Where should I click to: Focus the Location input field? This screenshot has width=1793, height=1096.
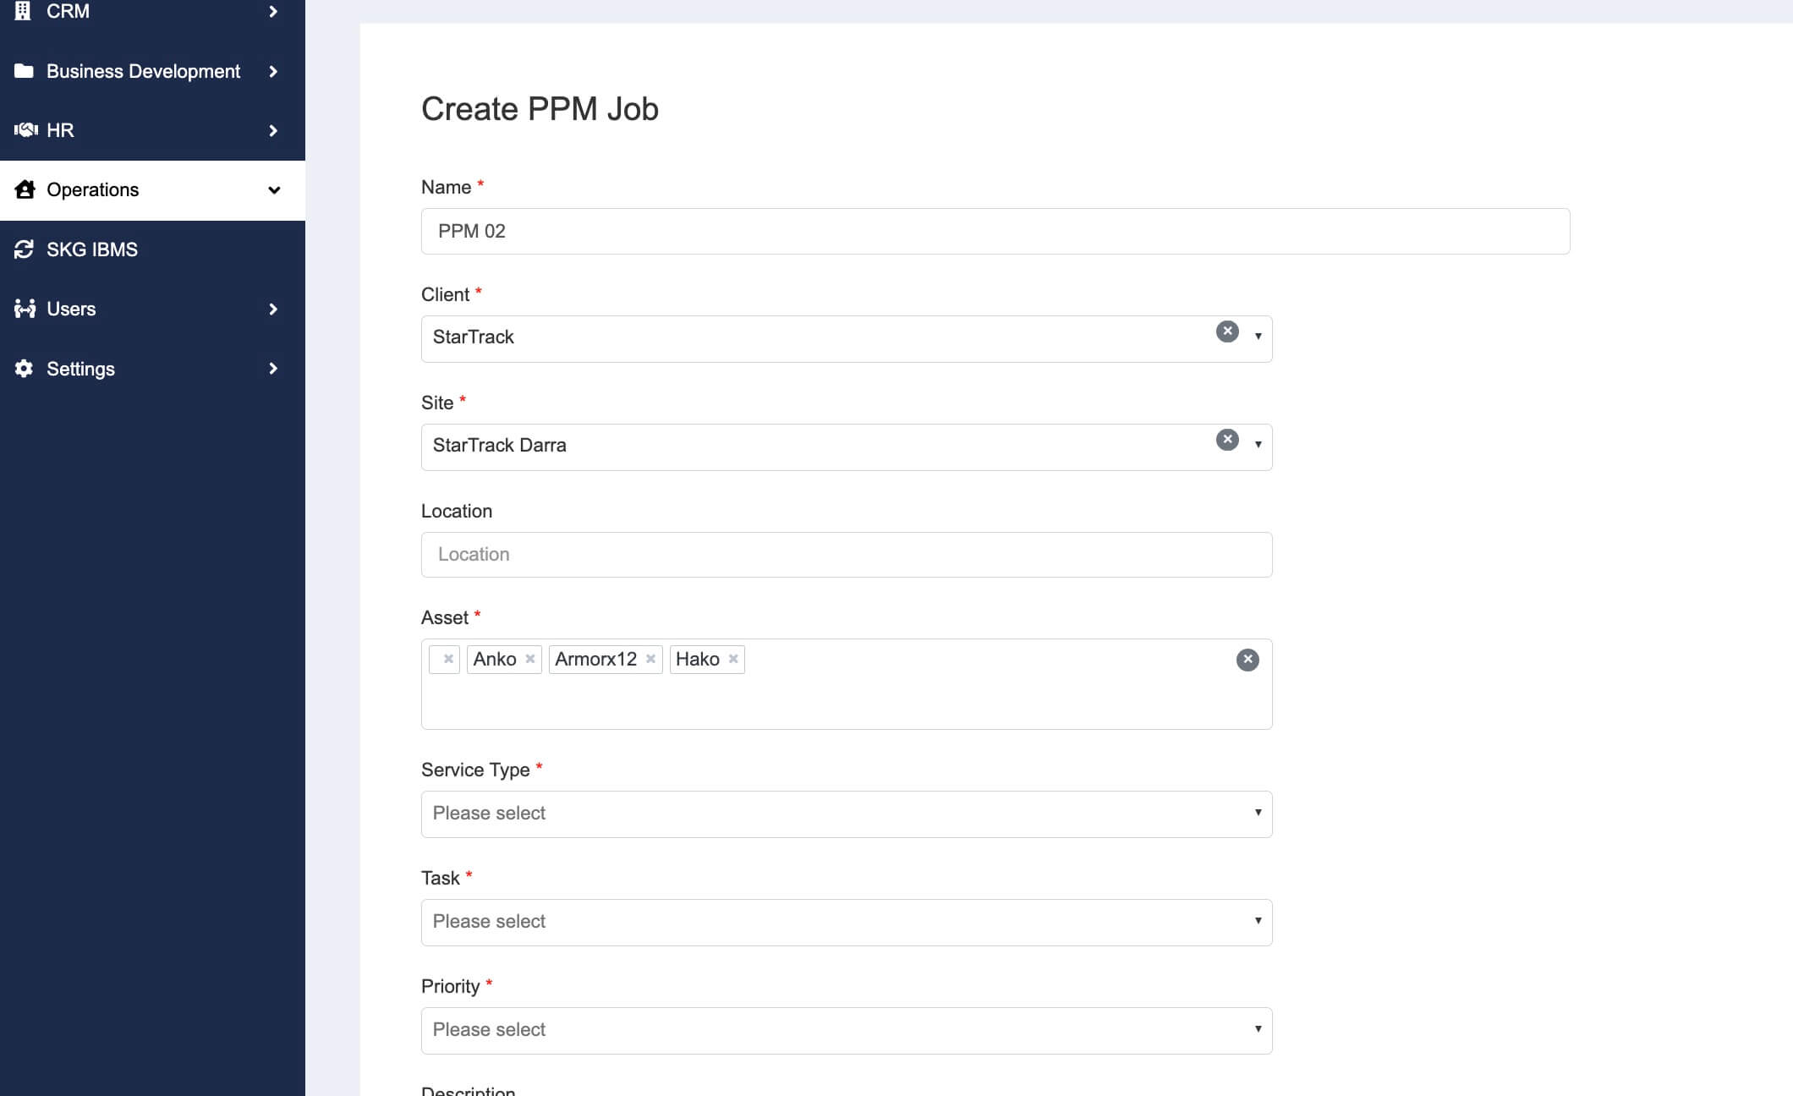click(x=847, y=555)
